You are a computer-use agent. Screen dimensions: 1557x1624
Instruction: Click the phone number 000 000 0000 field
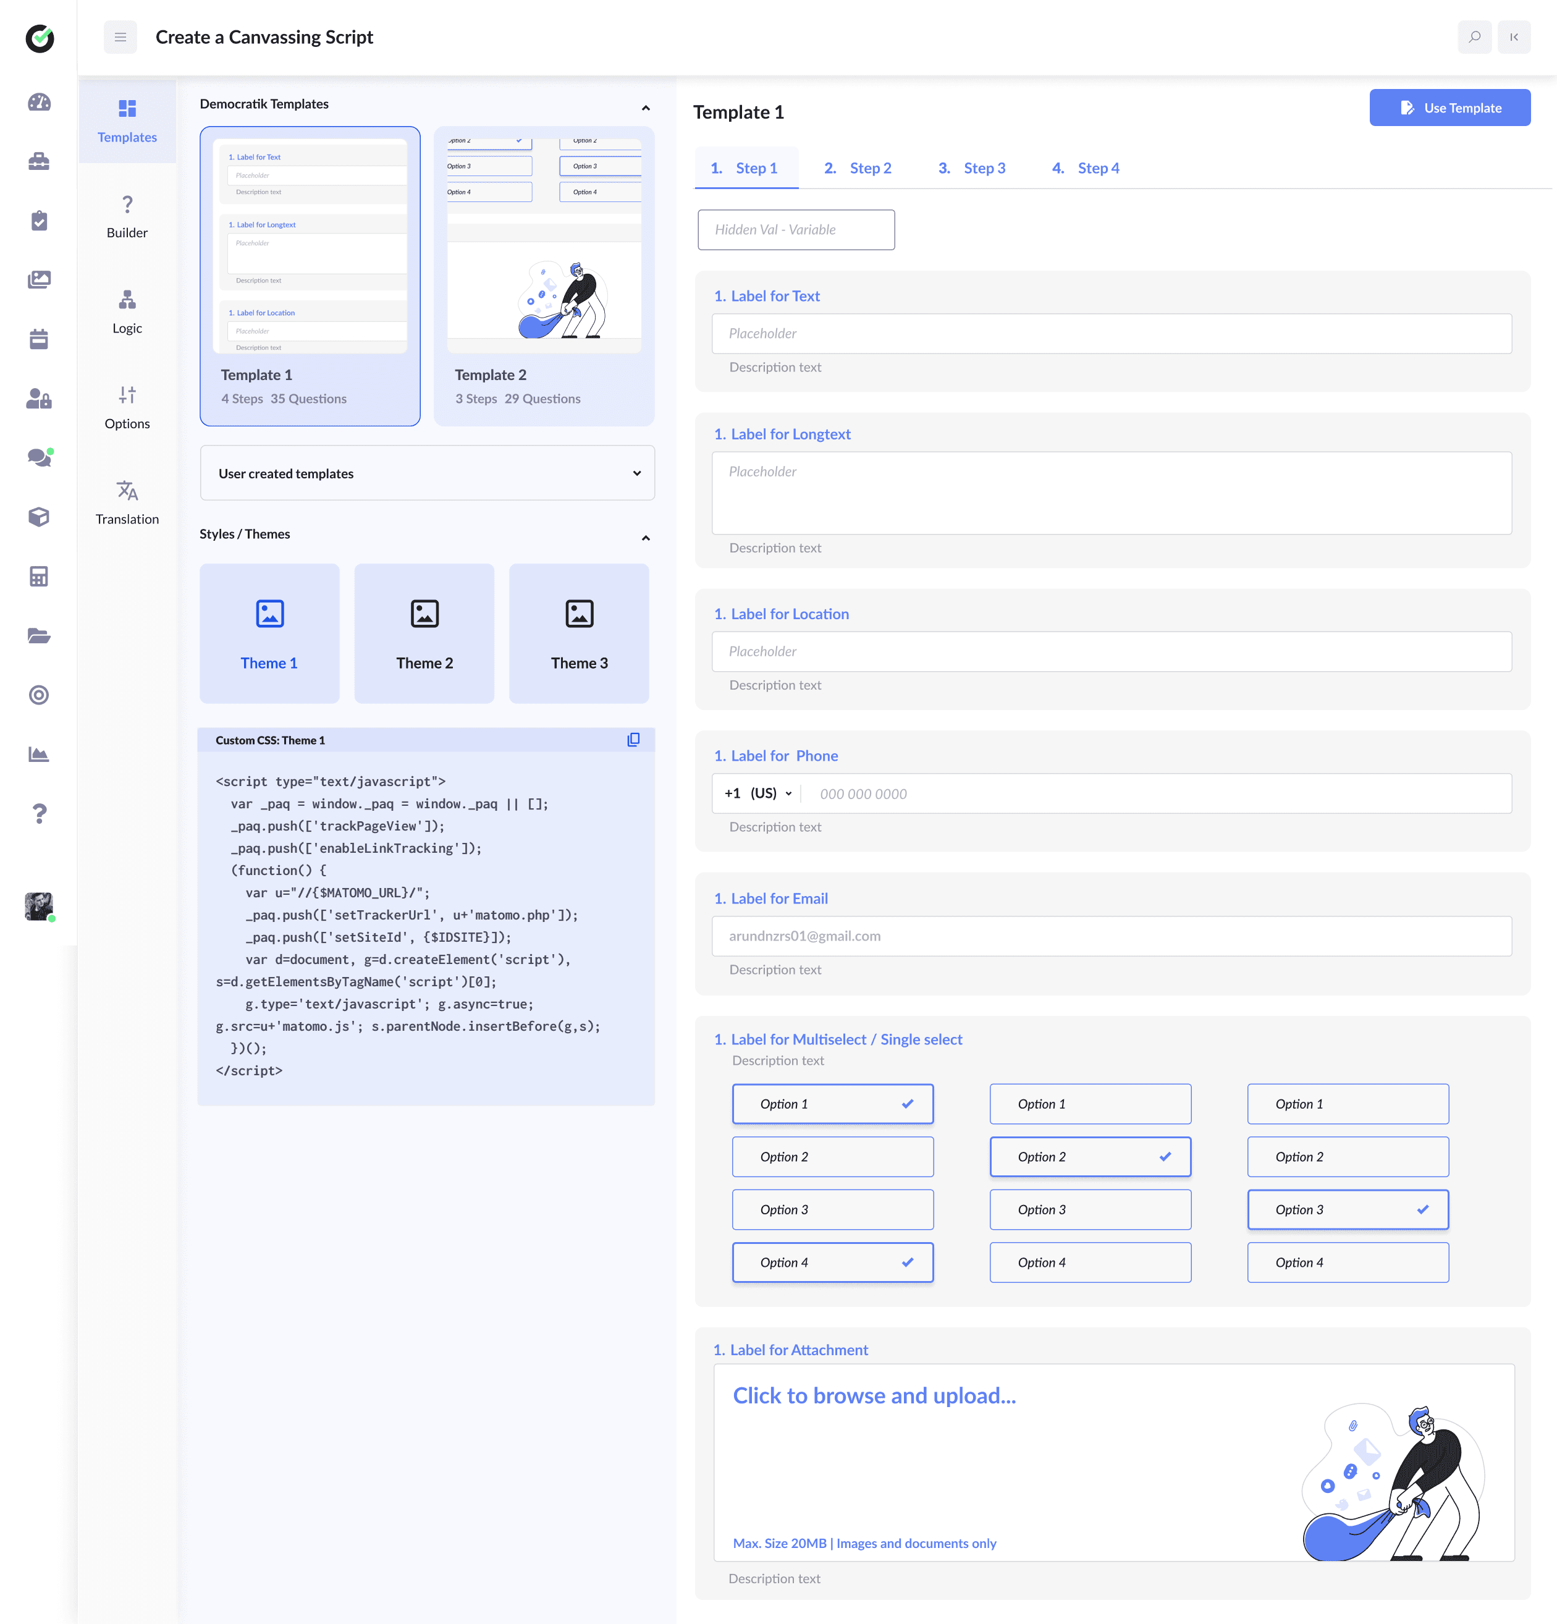pyautogui.click(x=1156, y=794)
